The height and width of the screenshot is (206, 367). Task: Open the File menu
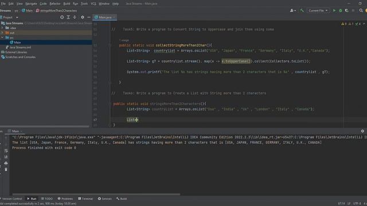[3, 4]
